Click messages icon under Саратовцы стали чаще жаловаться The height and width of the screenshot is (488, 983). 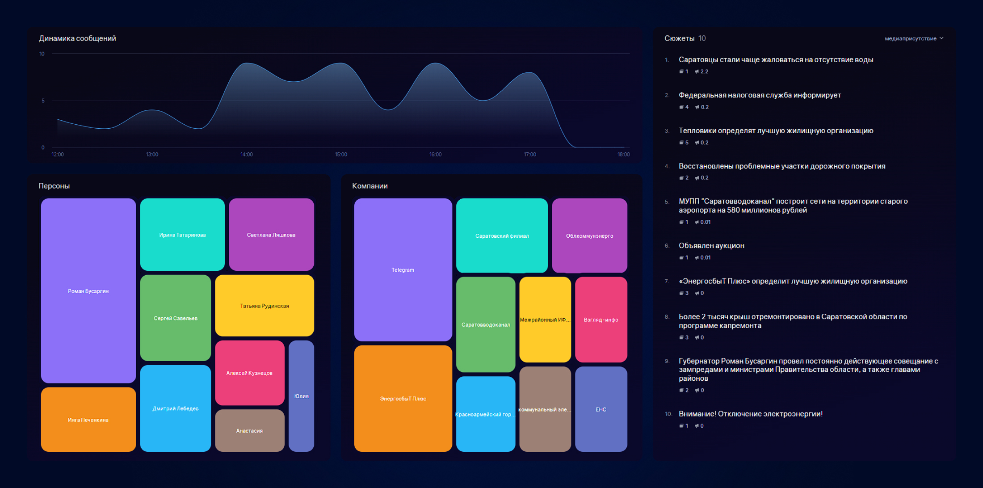(x=681, y=72)
